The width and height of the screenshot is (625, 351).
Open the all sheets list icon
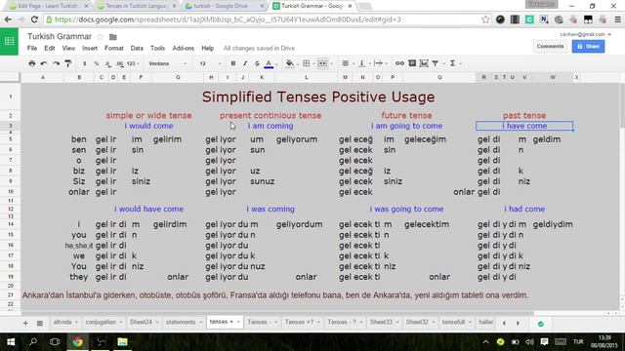[39, 323]
